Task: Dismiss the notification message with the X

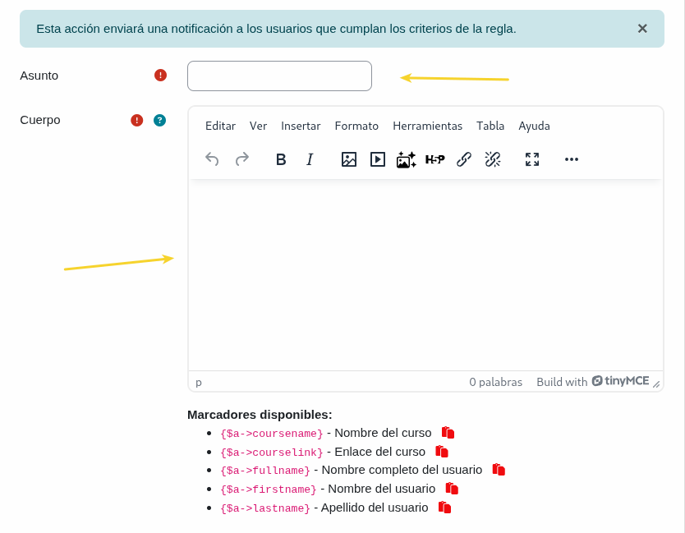Action: (642, 29)
